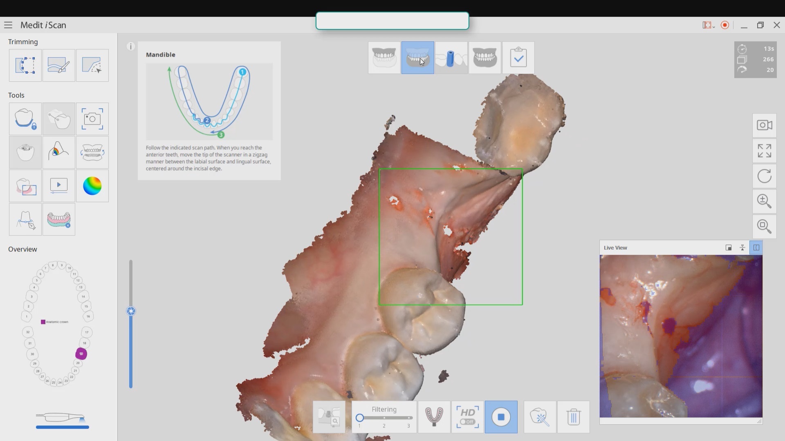Open the screen capture tool

click(x=92, y=119)
